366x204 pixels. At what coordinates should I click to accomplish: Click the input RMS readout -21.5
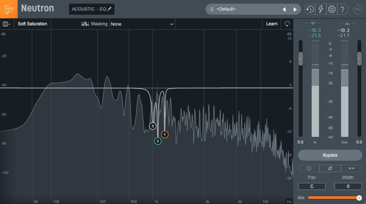[315, 36]
